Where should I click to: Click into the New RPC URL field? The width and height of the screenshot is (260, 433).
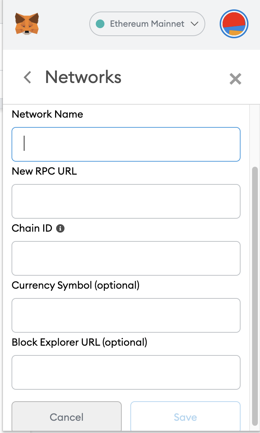(126, 201)
